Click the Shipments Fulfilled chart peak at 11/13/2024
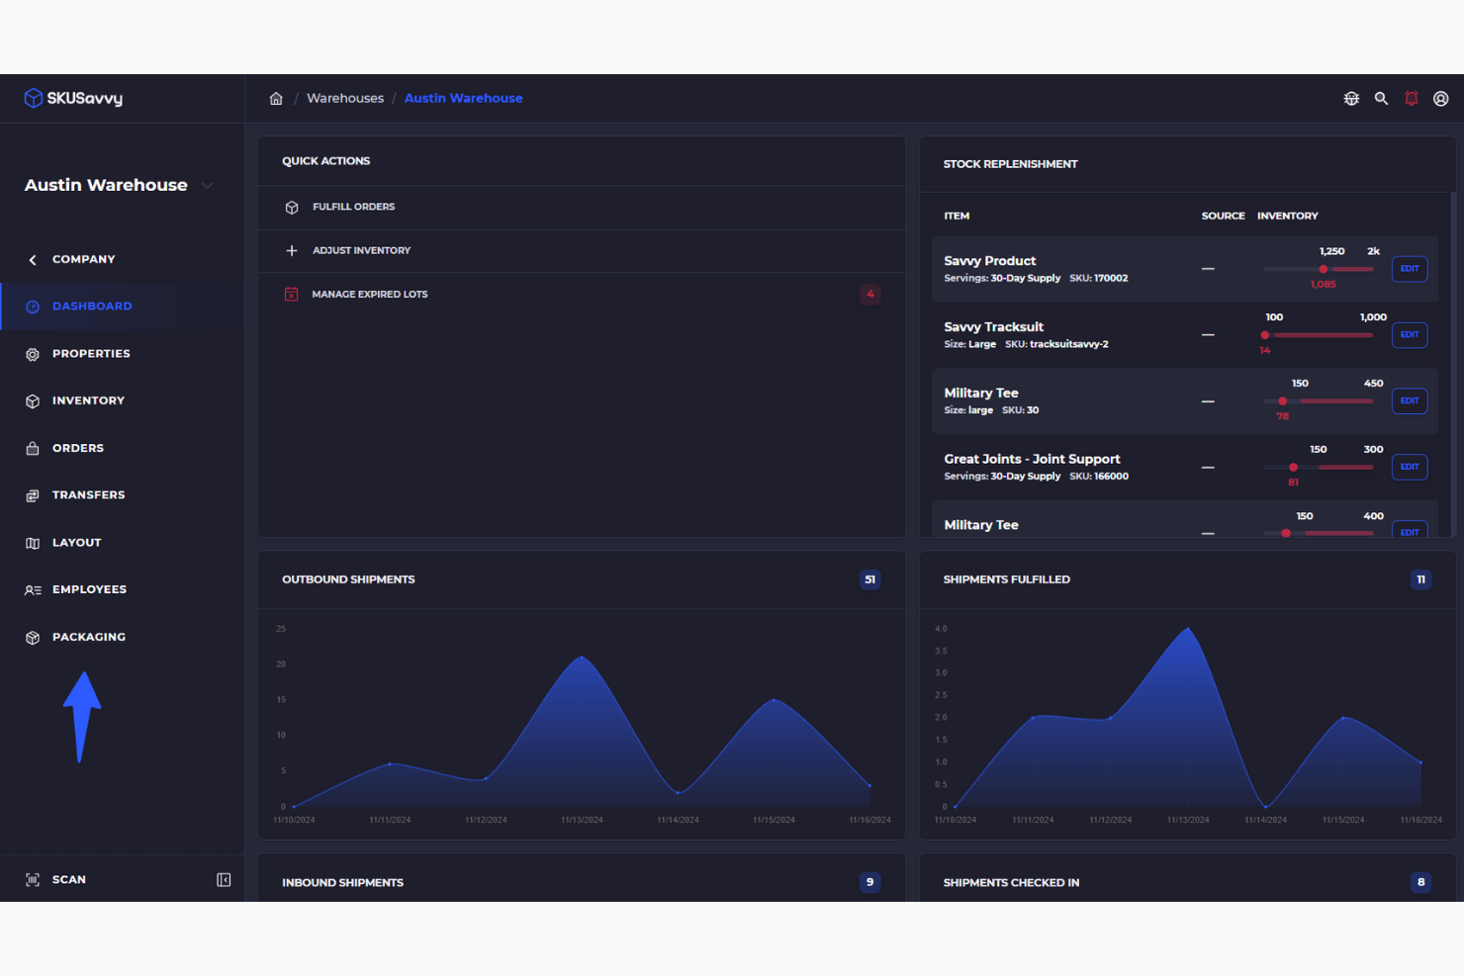The height and width of the screenshot is (976, 1464). coord(1188,629)
